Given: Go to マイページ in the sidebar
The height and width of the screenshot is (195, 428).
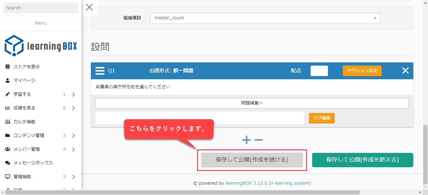Looking at the screenshot, I should [x=24, y=80].
